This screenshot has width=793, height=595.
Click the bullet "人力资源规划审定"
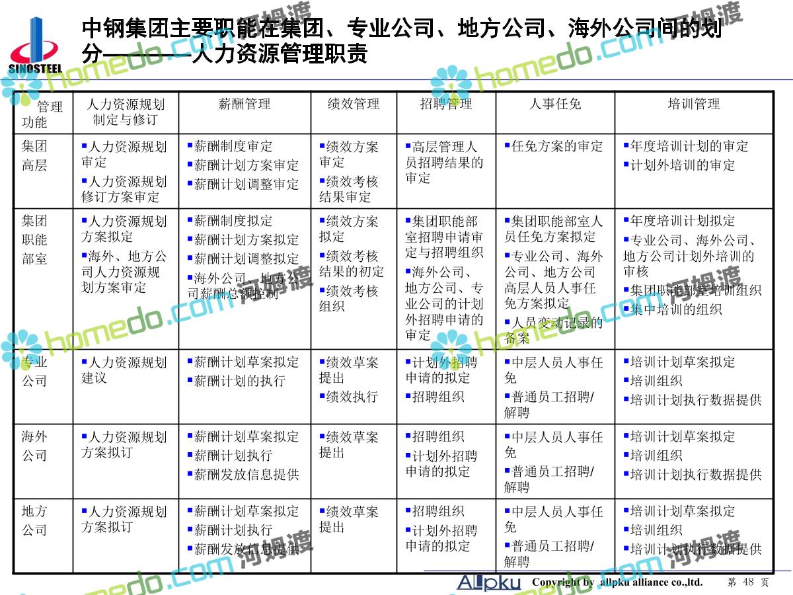click(x=124, y=154)
